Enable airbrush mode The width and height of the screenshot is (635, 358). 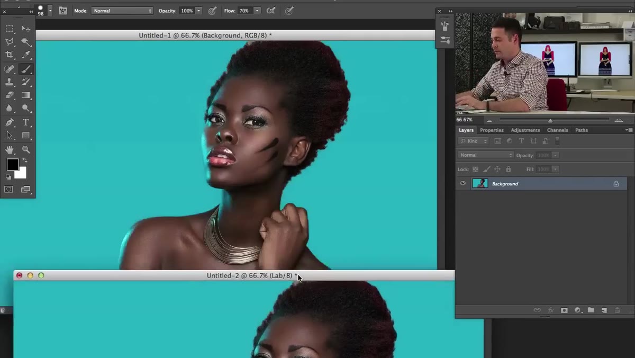coord(271,11)
